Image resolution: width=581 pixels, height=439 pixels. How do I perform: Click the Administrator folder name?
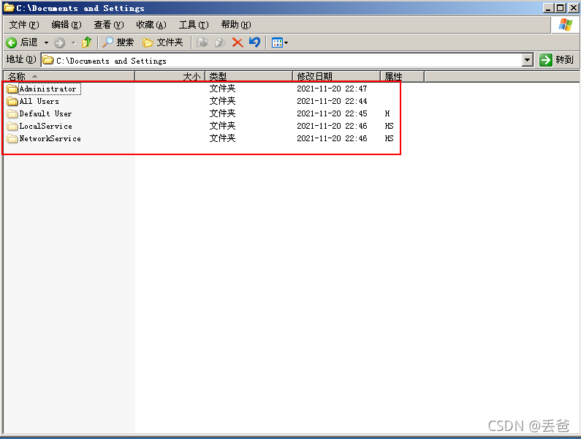pyautogui.click(x=48, y=89)
